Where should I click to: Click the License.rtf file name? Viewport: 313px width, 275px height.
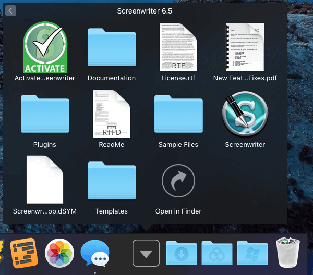[178, 78]
